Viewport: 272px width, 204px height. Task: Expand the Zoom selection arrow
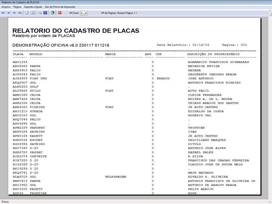point(86,13)
